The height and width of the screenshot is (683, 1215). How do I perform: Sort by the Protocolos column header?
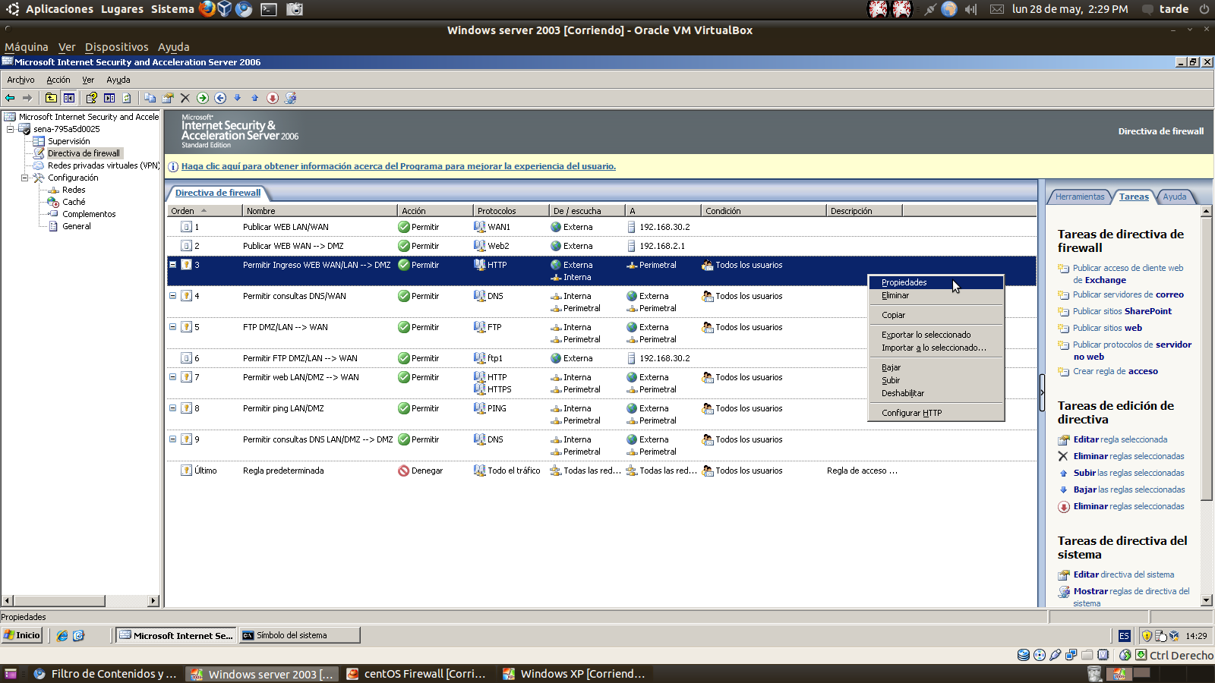point(511,211)
